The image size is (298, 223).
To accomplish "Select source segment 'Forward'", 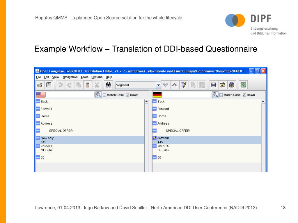I will 46,109.
